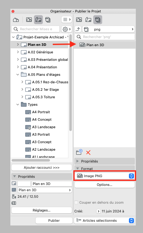Viewport: 143px width, 233px height.
Task: Collapse the A.05 Plans d'étages folder
Action: coord(18,75)
